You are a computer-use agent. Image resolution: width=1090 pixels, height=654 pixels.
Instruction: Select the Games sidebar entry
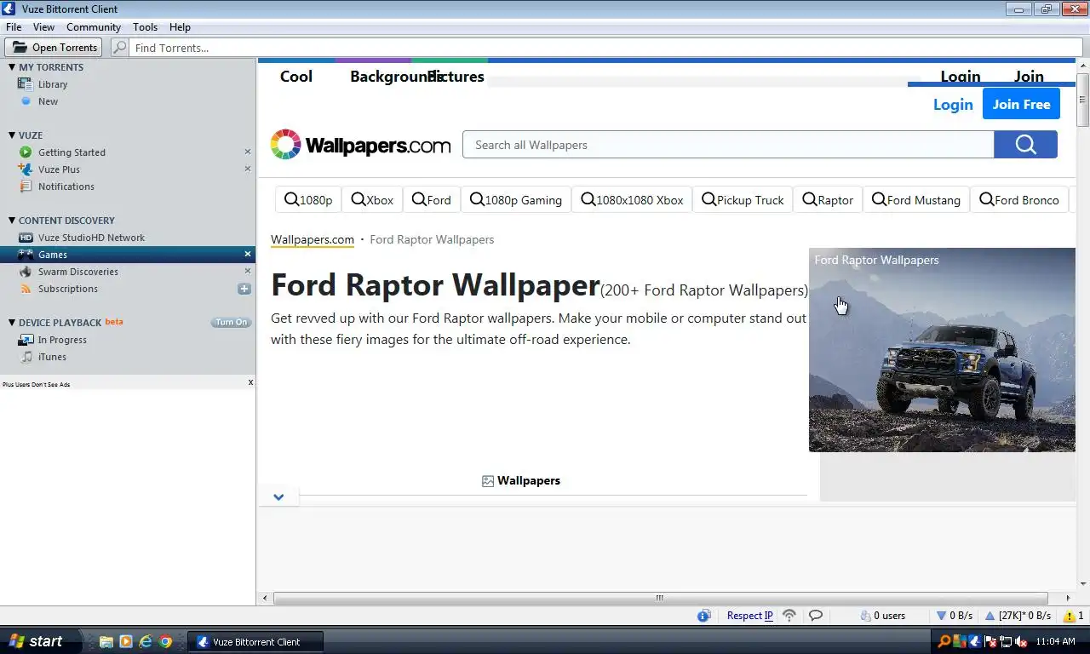128,255
